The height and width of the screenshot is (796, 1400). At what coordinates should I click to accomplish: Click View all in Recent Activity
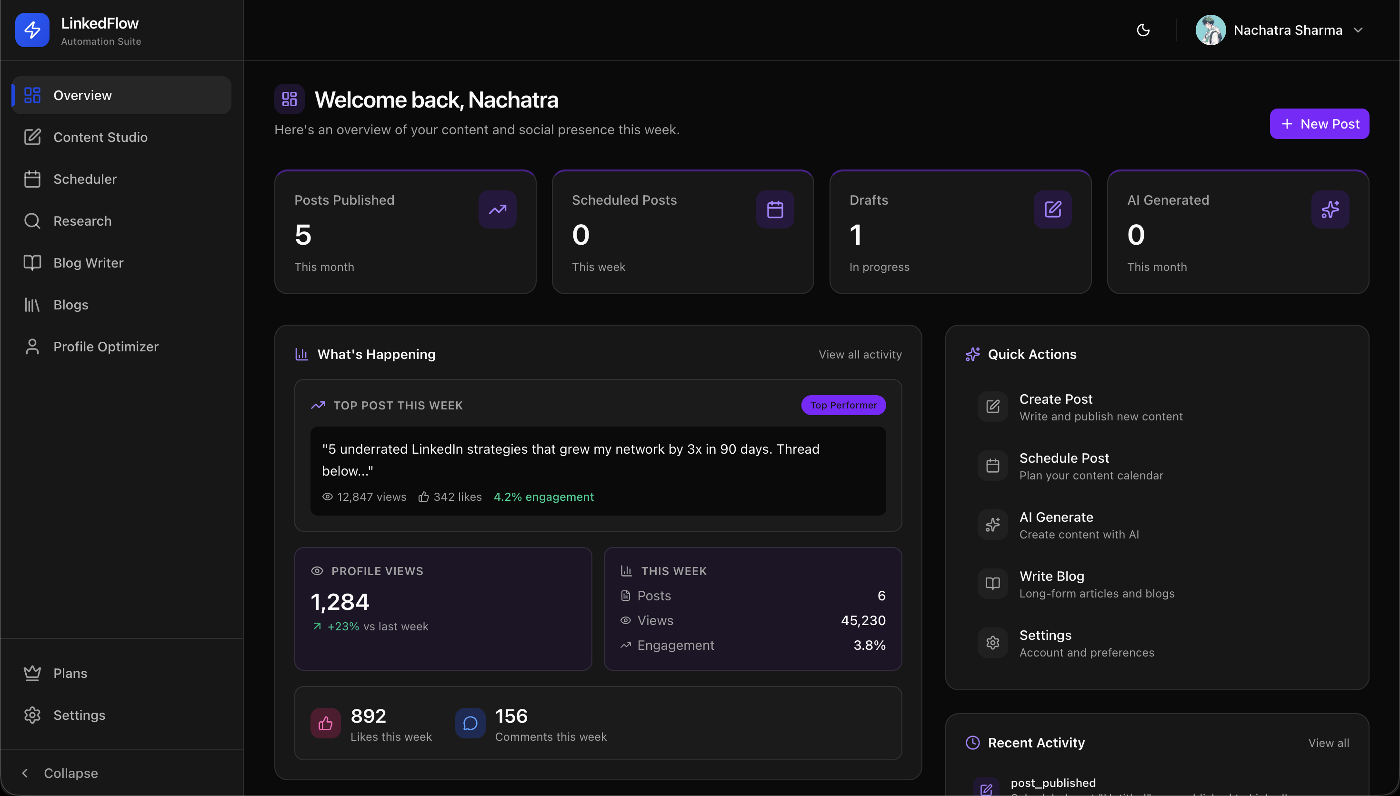click(1329, 743)
